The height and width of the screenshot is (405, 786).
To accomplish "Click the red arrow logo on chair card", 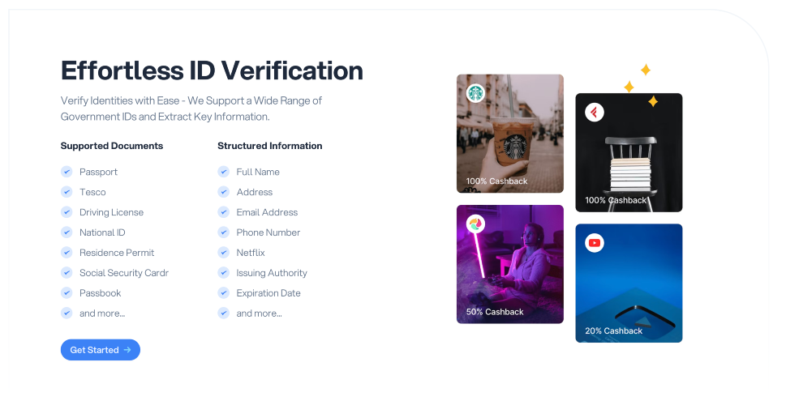I will click(595, 112).
